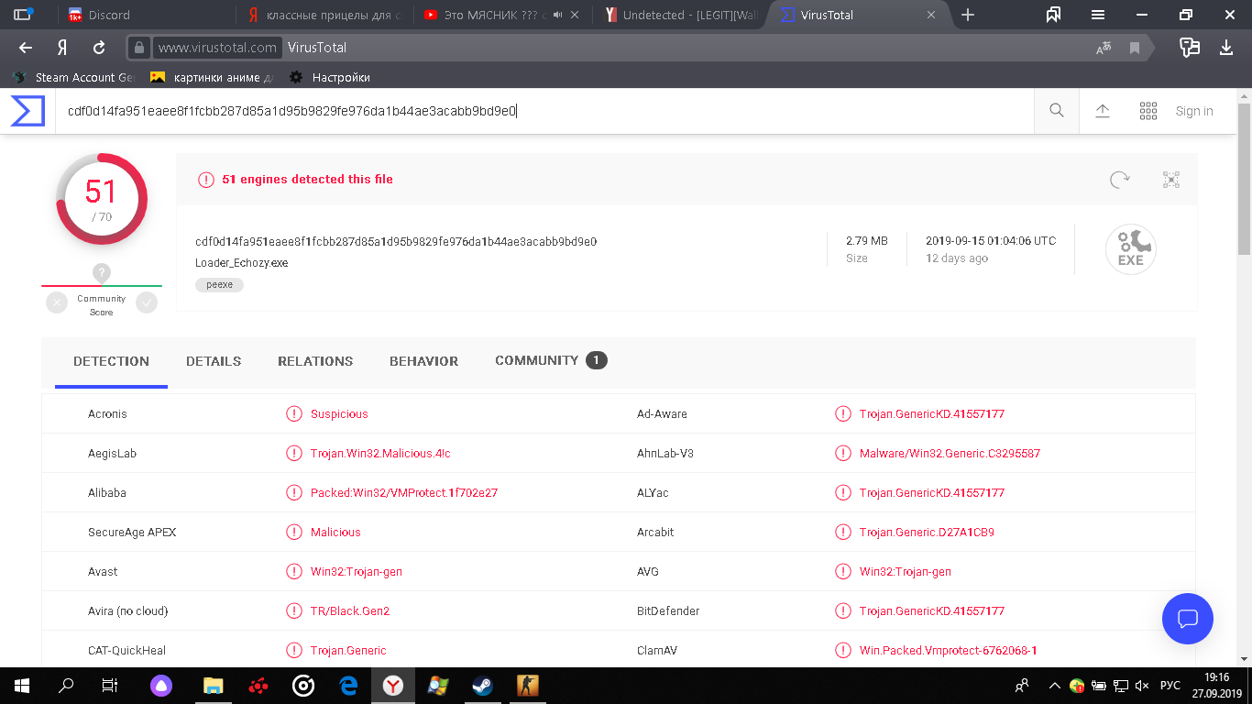Close the VirusTotal tab
Viewport: 1252px width, 704px height.
932,15
